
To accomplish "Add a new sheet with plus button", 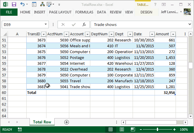I will tap(67, 122).
